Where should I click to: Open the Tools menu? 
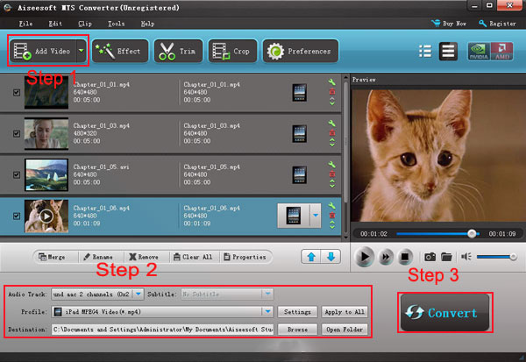(x=116, y=24)
